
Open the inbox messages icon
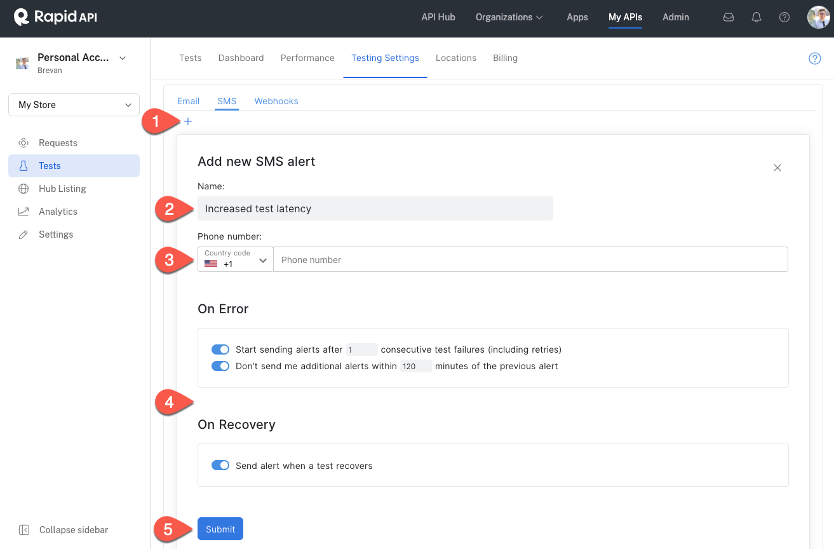tap(729, 18)
